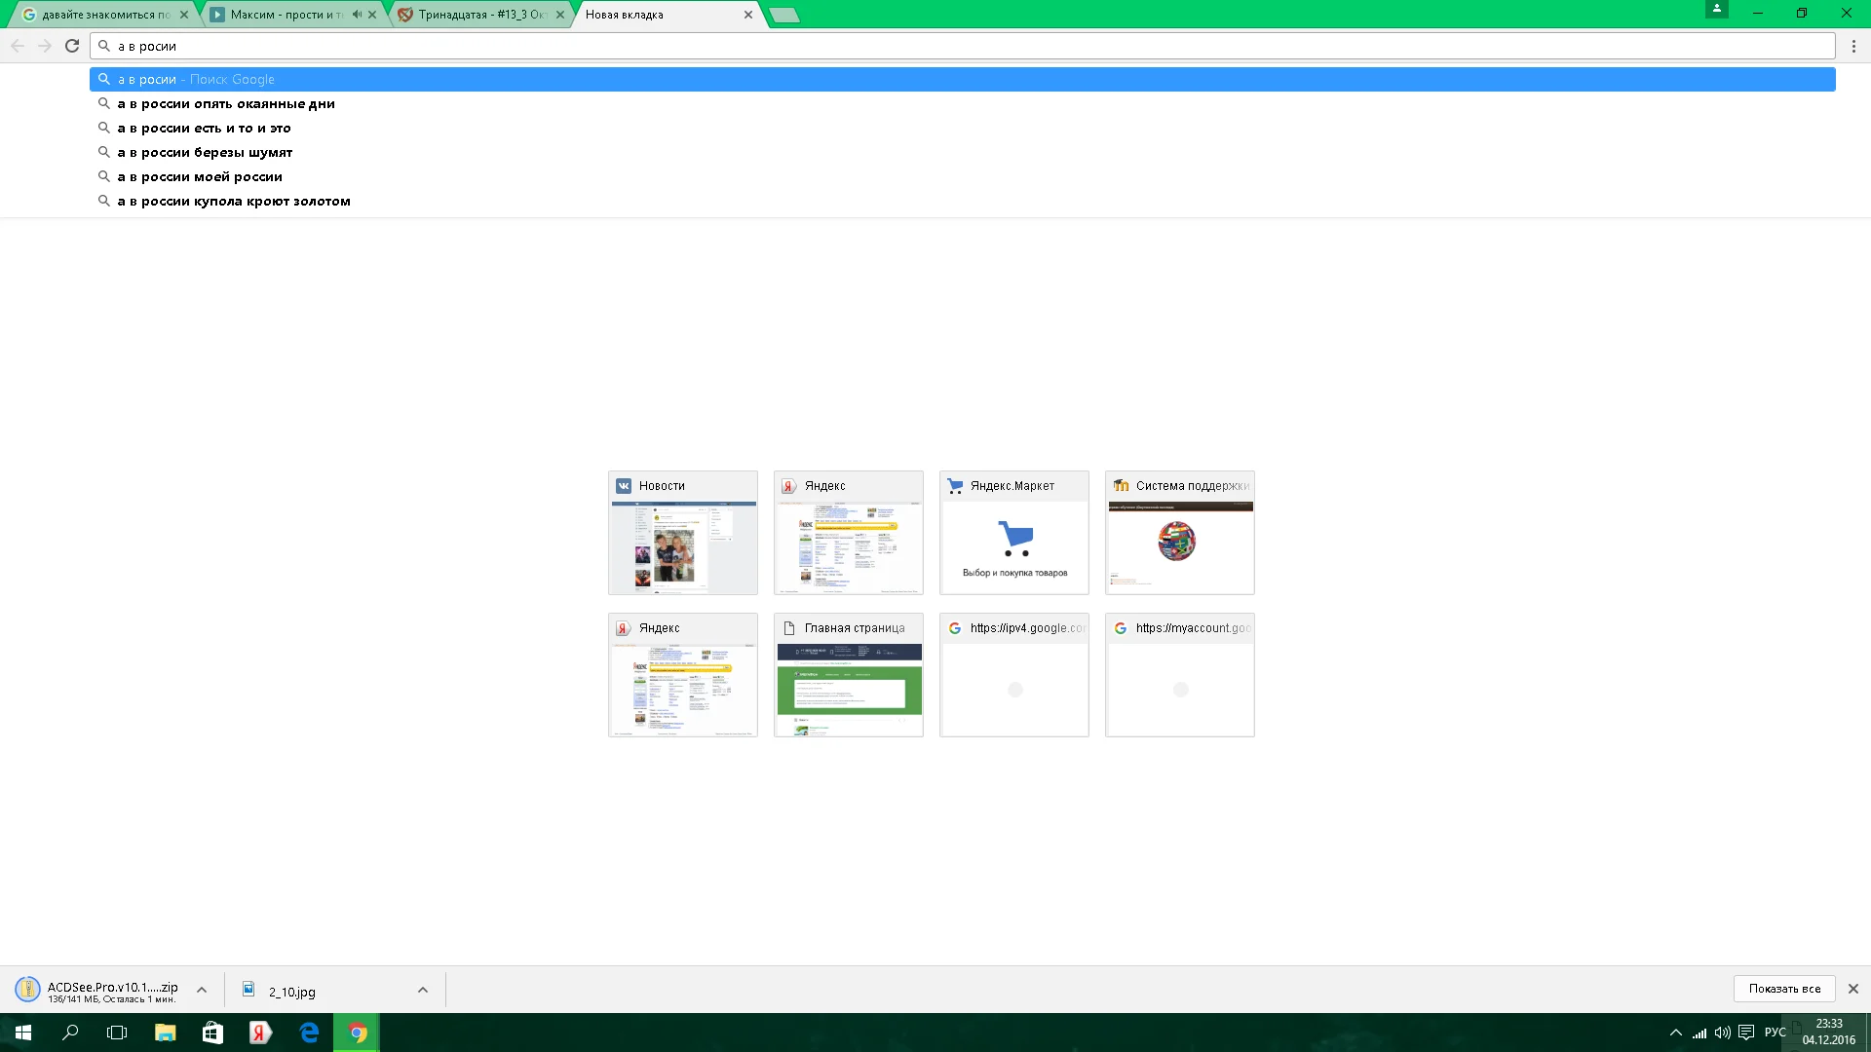Show hidden system tray icons
The width and height of the screenshot is (1871, 1052).
tap(1675, 1033)
